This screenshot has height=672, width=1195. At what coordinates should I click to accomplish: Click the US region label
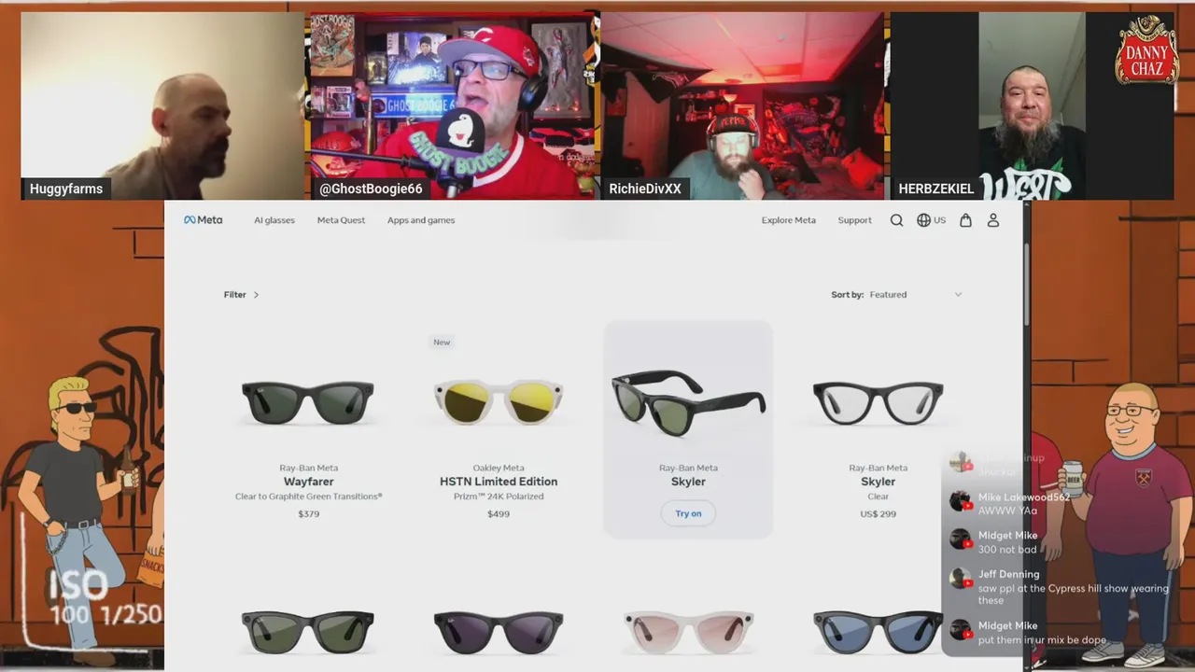[x=939, y=220]
